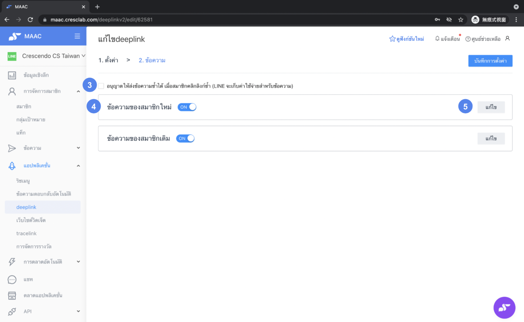The height and width of the screenshot is (322, 524).
Task: Click the insights bar chart sidebar icon
Action: point(12,75)
